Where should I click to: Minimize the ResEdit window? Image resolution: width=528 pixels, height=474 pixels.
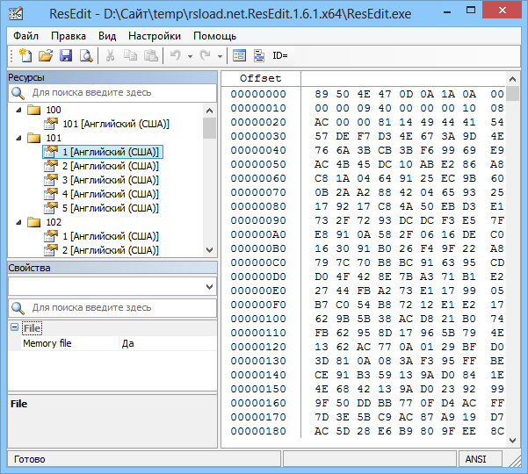tap(447, 13)
